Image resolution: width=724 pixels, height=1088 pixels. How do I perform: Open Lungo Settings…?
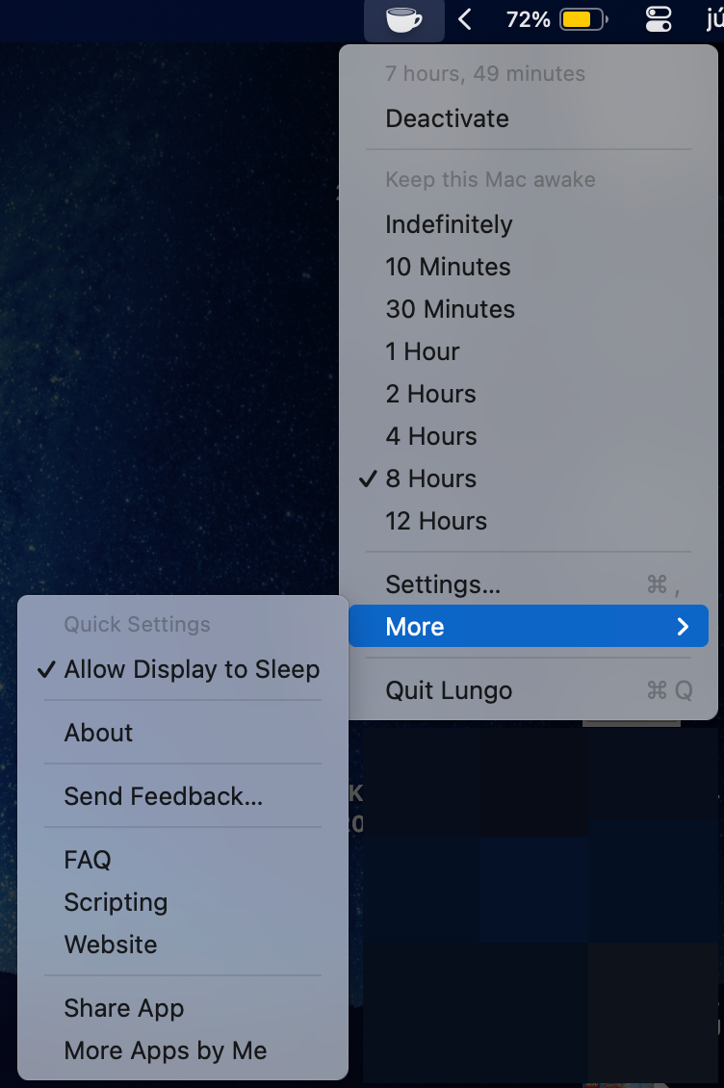[529, 584]
